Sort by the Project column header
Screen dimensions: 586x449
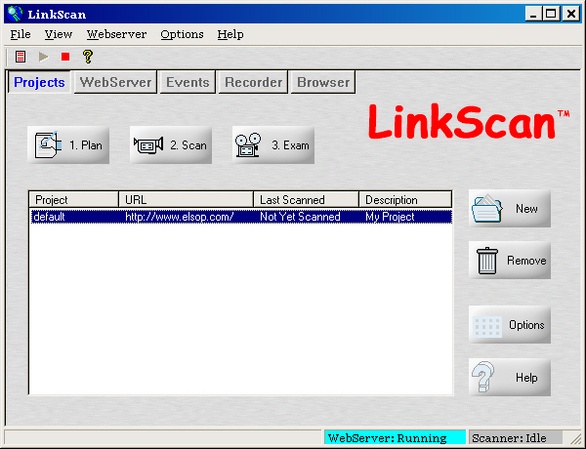74,200
